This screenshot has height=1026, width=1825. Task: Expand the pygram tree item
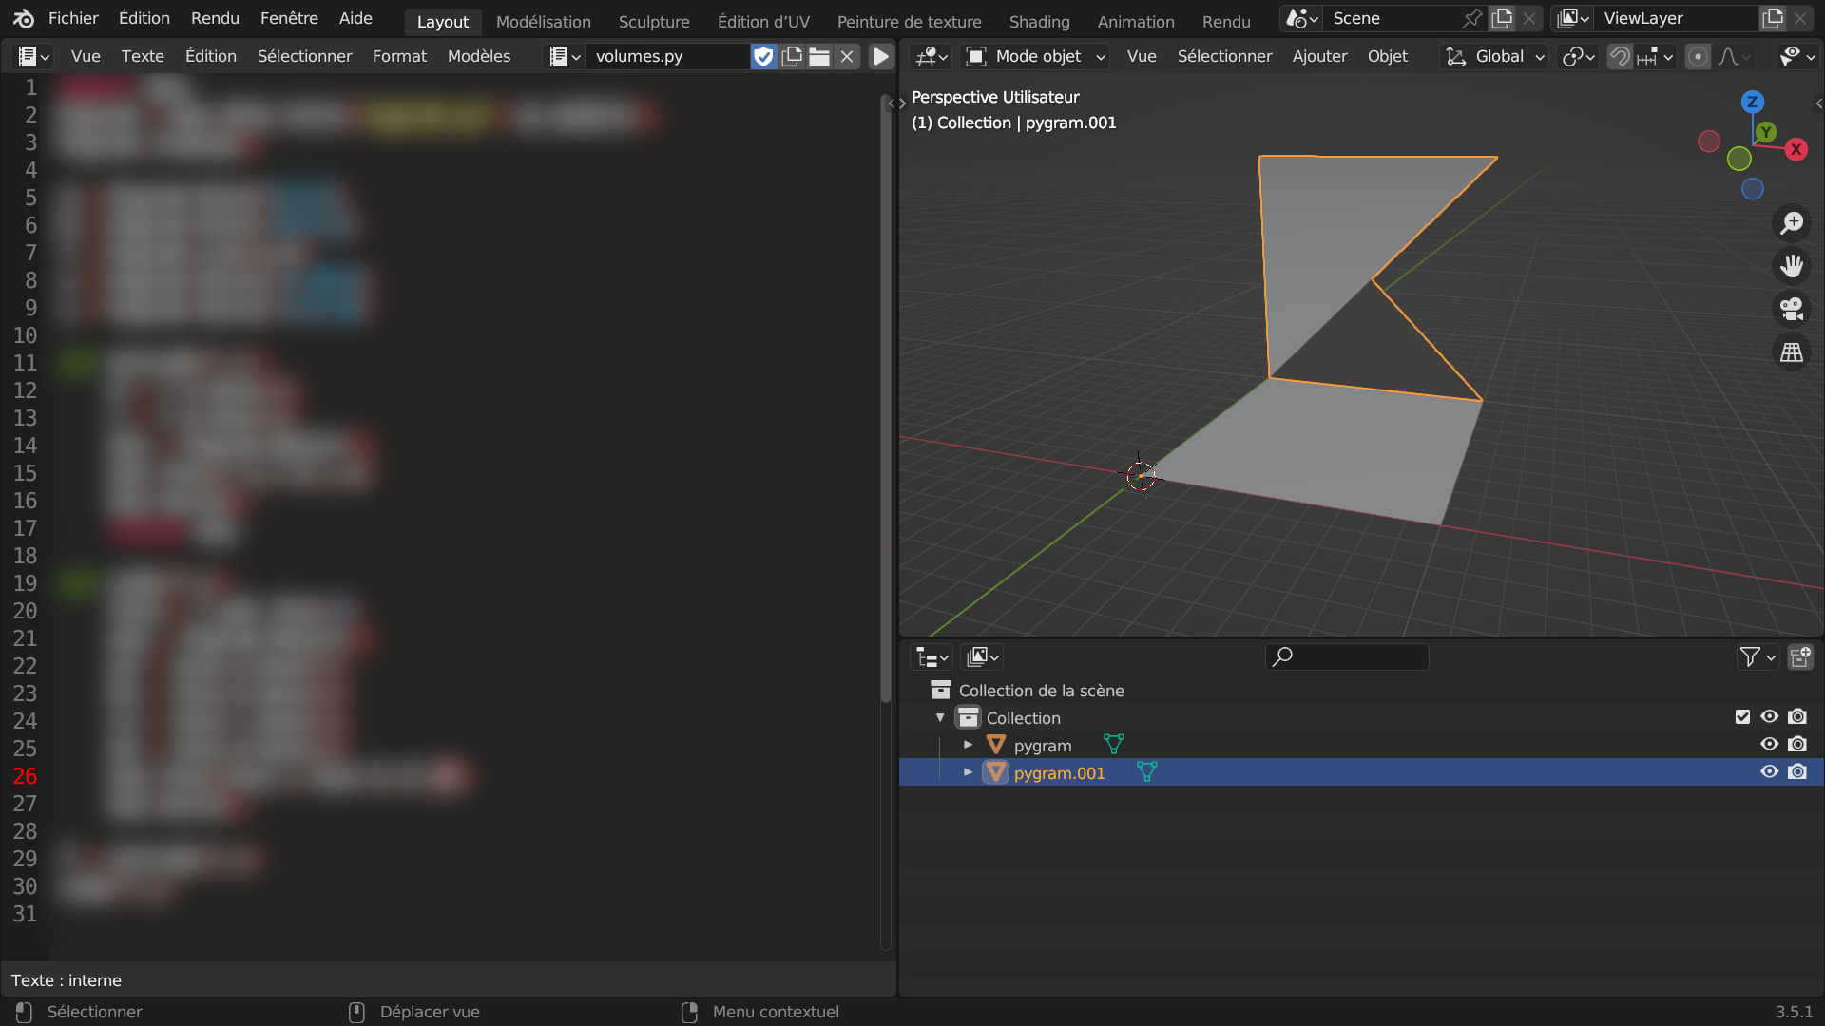click(x=968, y=745)
